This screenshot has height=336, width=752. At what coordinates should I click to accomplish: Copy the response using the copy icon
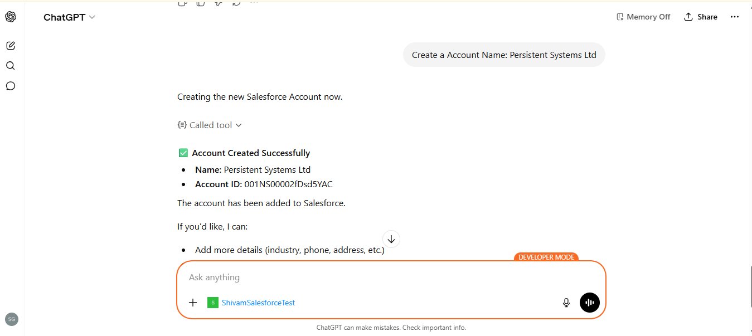coord(183,2)
